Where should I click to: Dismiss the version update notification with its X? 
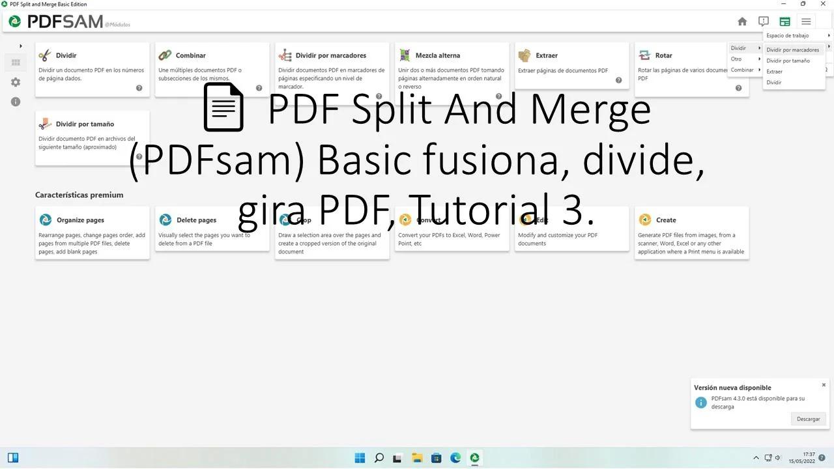[x=823, y=384]
